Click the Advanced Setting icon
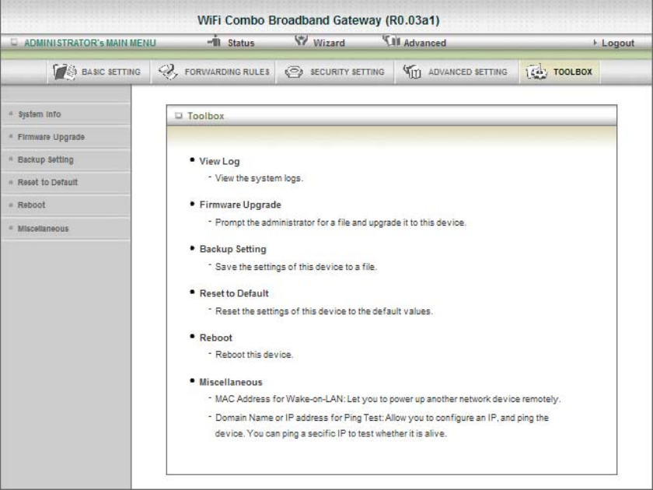This screenshot has height=490, width=653. click(x=412, y=72)
